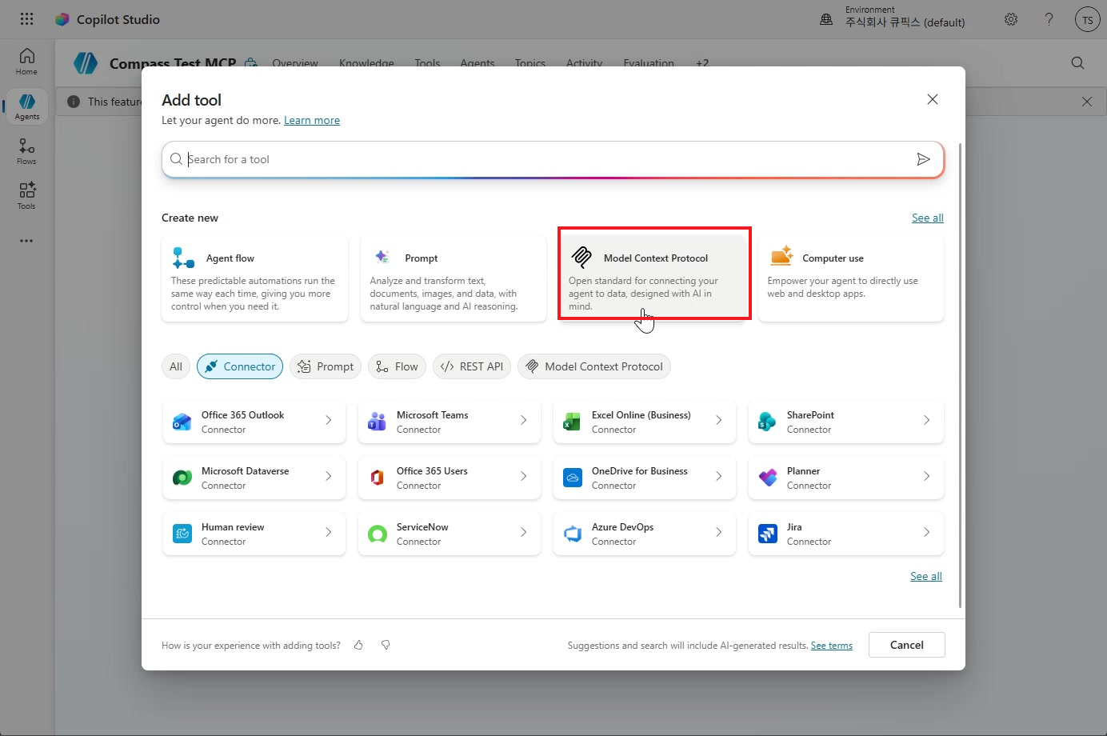Give thumbs up feedback on adding tools
The image size is (1107, 736).
click(358, 645)
